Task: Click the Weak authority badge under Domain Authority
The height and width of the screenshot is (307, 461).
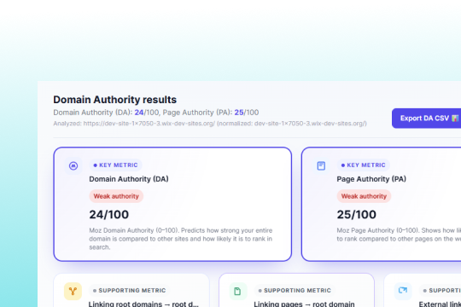Action: click(116, 196)
